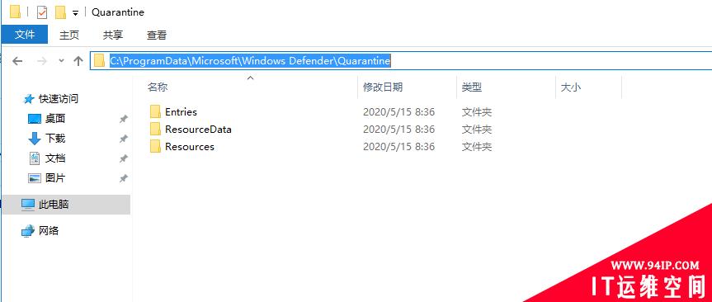
Task: Click the 网络 network icon
Action: [x=28, y=231]
